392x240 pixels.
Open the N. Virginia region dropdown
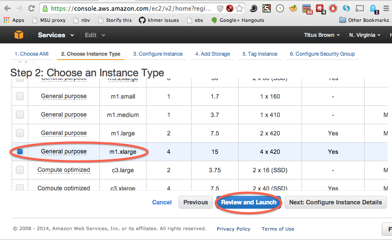tap(365, 35)
